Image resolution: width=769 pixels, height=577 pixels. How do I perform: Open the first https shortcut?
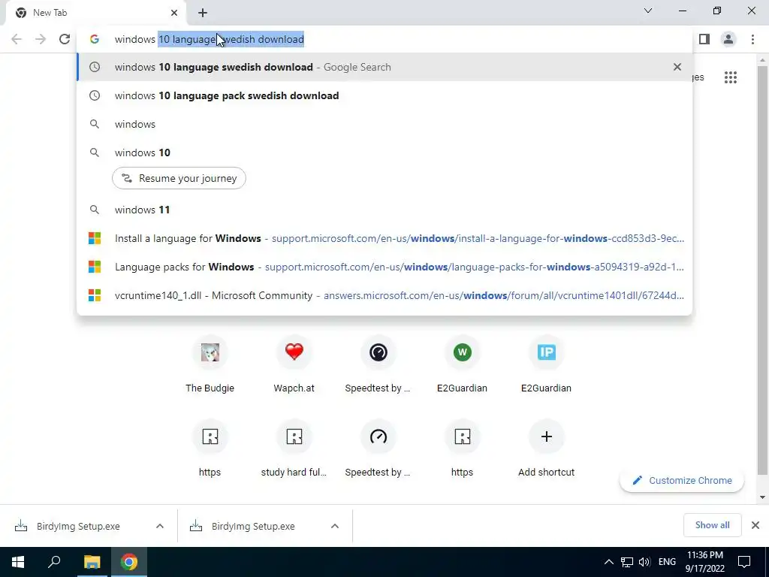(x=210, y=450)
